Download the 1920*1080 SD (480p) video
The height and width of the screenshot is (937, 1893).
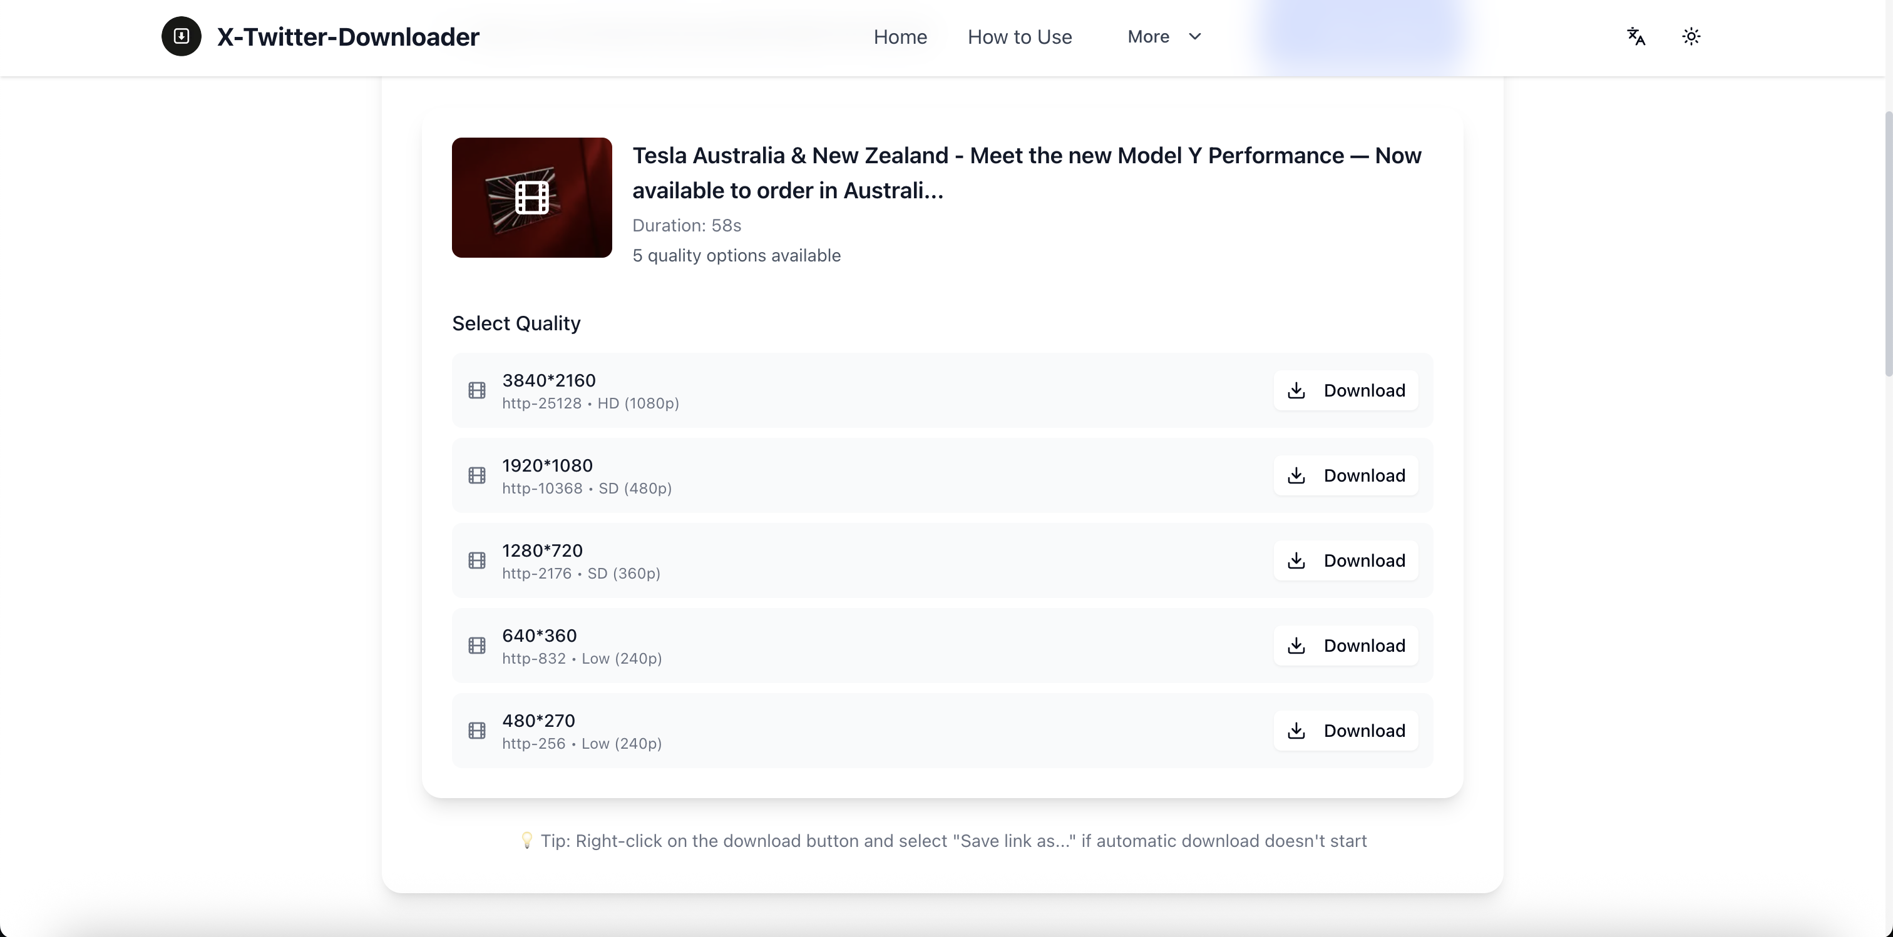tap(1345, 475)
